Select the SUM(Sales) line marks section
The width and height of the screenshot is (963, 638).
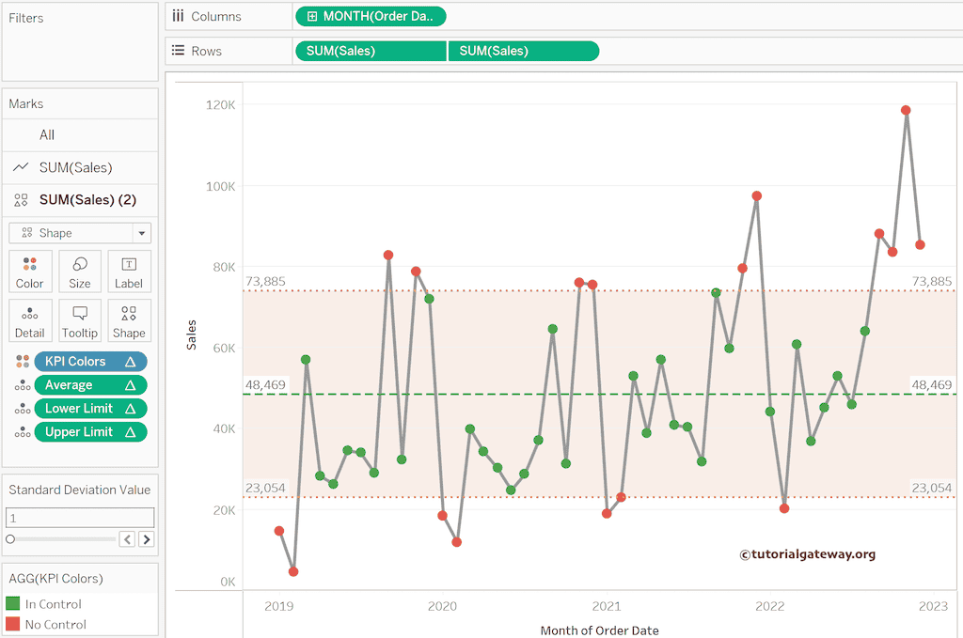[x=75, y=167]
